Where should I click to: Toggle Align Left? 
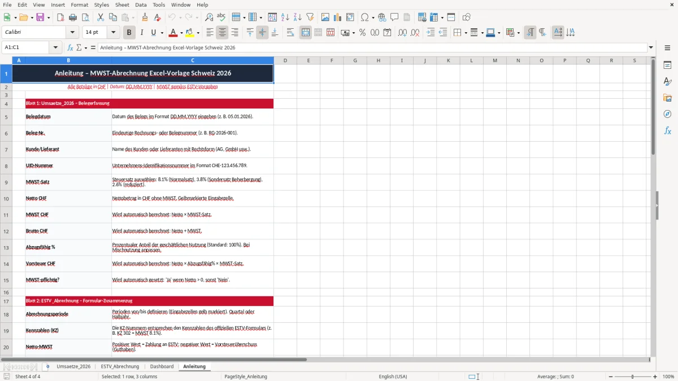(210, 33)
